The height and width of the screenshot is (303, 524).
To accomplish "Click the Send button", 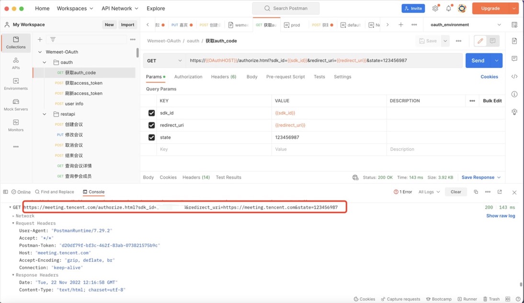I will 478,60.
